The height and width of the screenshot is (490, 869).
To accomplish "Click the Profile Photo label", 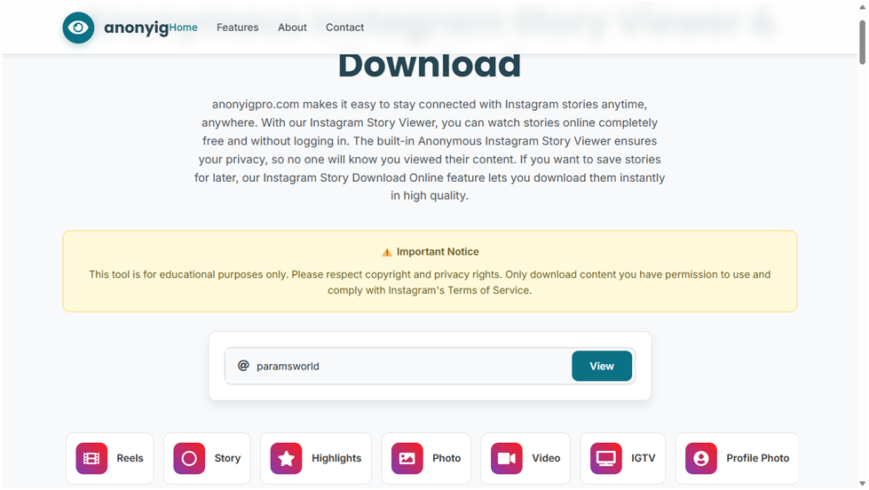I will click(x=758, y=458).
